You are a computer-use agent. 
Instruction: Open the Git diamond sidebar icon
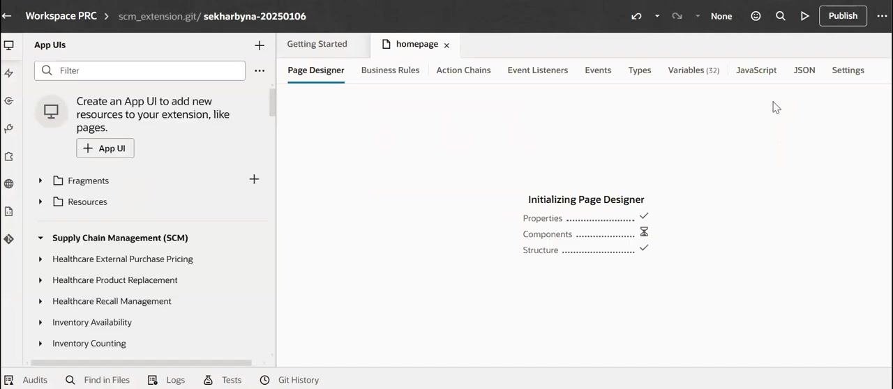[9, 238]
